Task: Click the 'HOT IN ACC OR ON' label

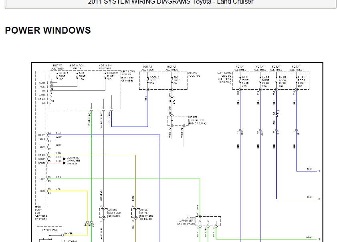Action: click(77, 67)
